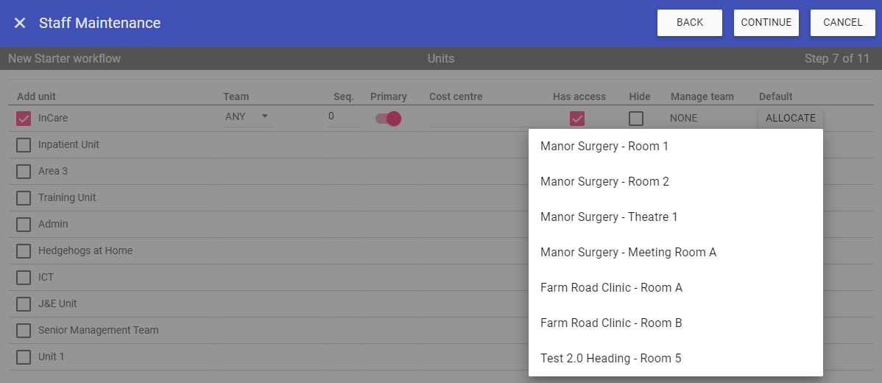Select Manor Surgery - Theatre 1 option
This screenshot has width=882, height=383.
(x=609, y=217)
